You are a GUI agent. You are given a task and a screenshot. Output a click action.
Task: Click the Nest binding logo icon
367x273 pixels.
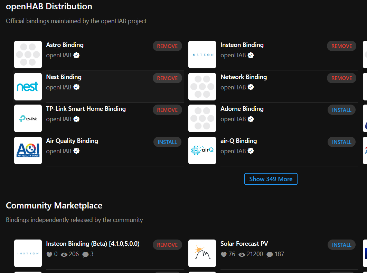tap(28, 87)
